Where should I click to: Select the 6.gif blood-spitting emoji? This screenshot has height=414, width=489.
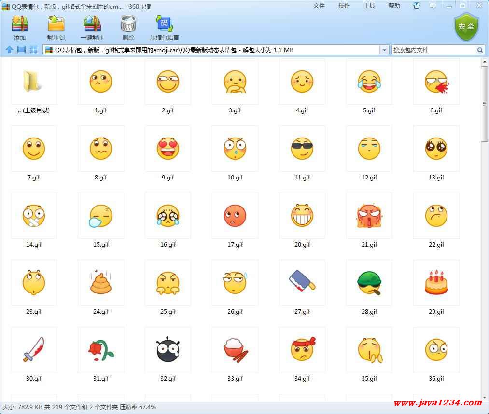436,82
